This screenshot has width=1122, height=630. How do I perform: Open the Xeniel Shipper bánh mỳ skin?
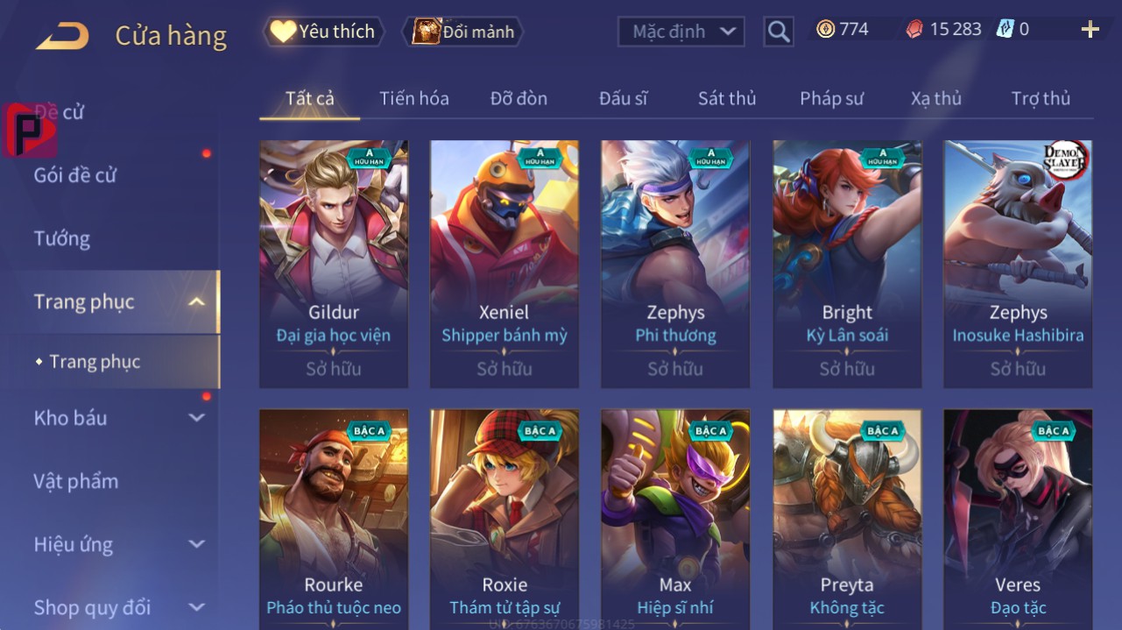click(505, 264)
